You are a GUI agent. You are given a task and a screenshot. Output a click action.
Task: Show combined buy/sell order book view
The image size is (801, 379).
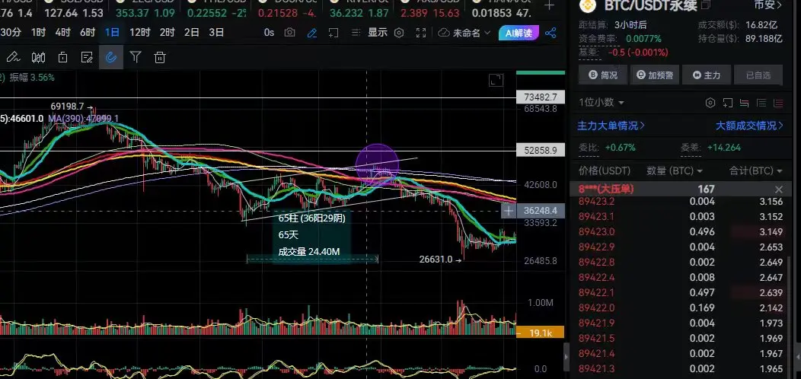745,103
